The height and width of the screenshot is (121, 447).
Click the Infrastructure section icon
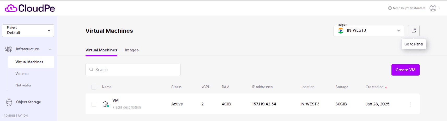9,49
